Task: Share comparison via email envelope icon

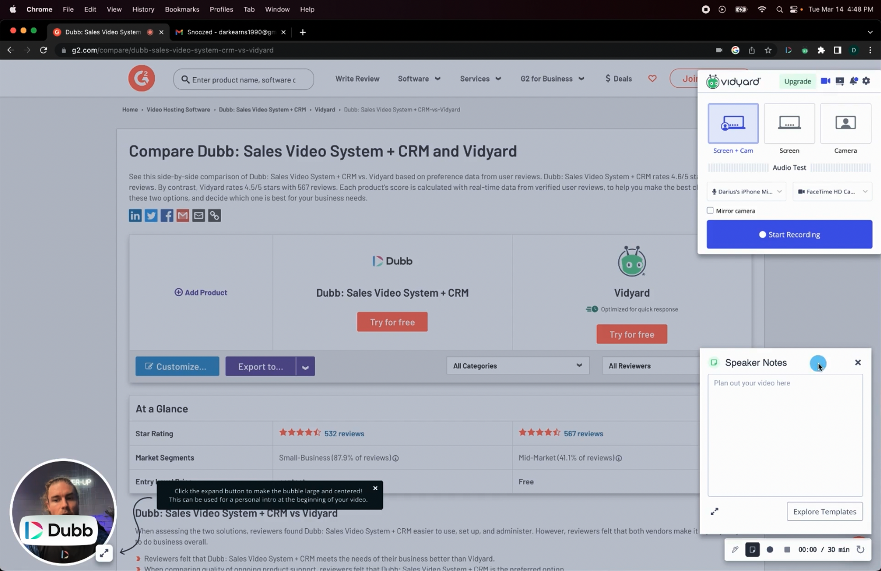Action: click(x=198, y=215)
